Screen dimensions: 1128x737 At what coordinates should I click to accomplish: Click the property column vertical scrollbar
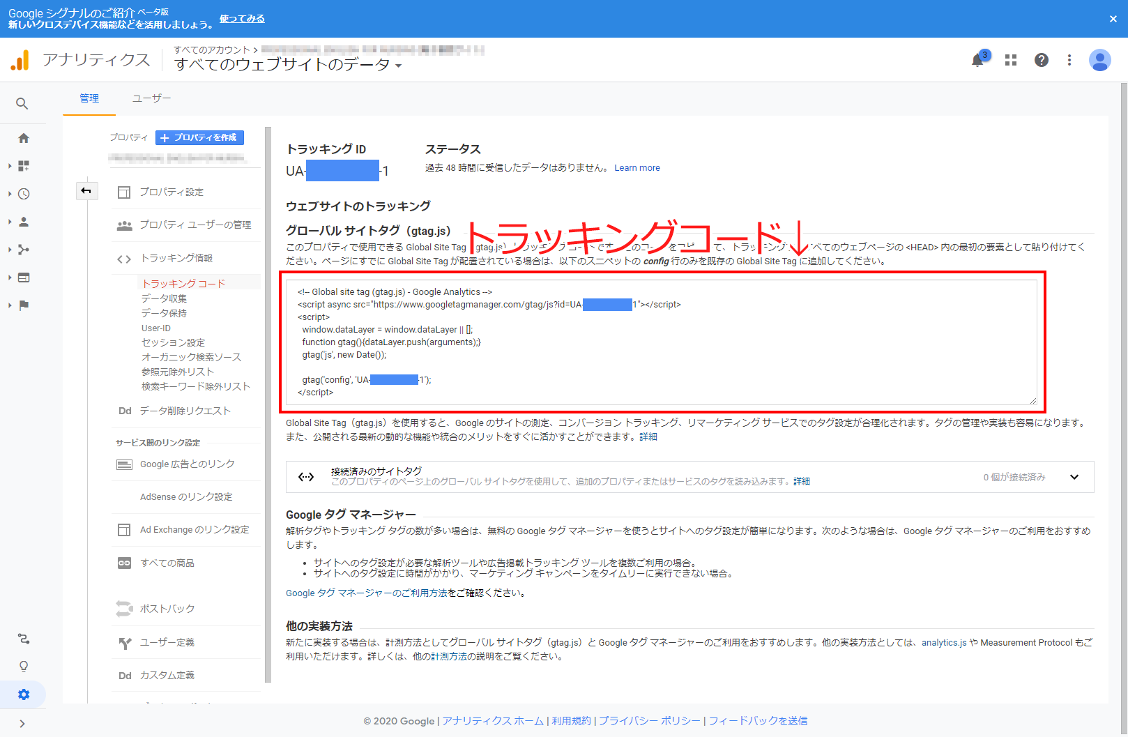pyautogui.click(x=268, y=404)
